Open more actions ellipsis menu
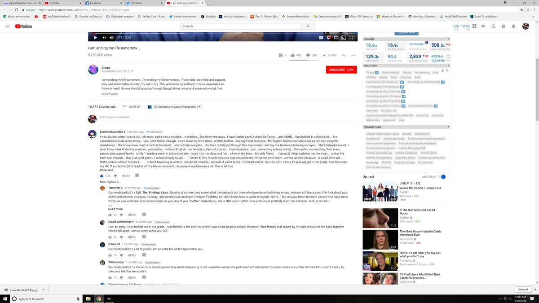 [x=353, y=55]
